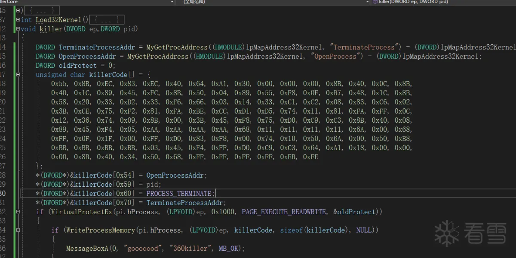This screenshot has height=258, width=516.
Task: Click MyGetProcAddress on the TerminateProcessAddr line
Action: (177, 47)
